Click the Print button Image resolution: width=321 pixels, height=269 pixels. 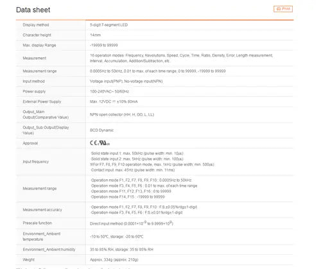tap(283, 9)
